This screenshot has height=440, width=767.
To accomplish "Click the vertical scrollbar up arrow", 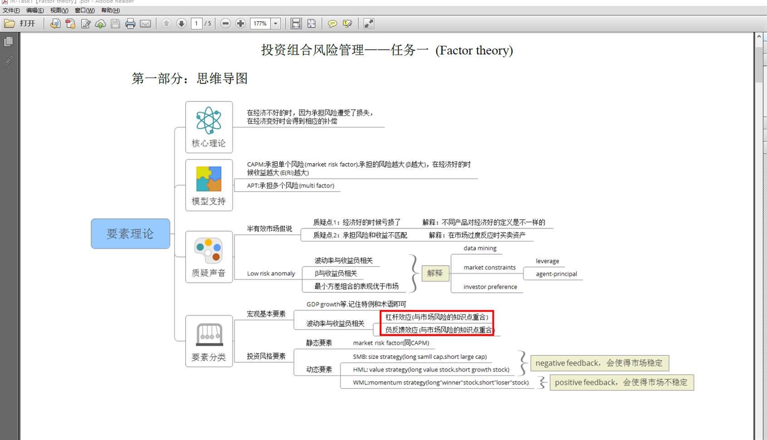I will tap(759, 36).
